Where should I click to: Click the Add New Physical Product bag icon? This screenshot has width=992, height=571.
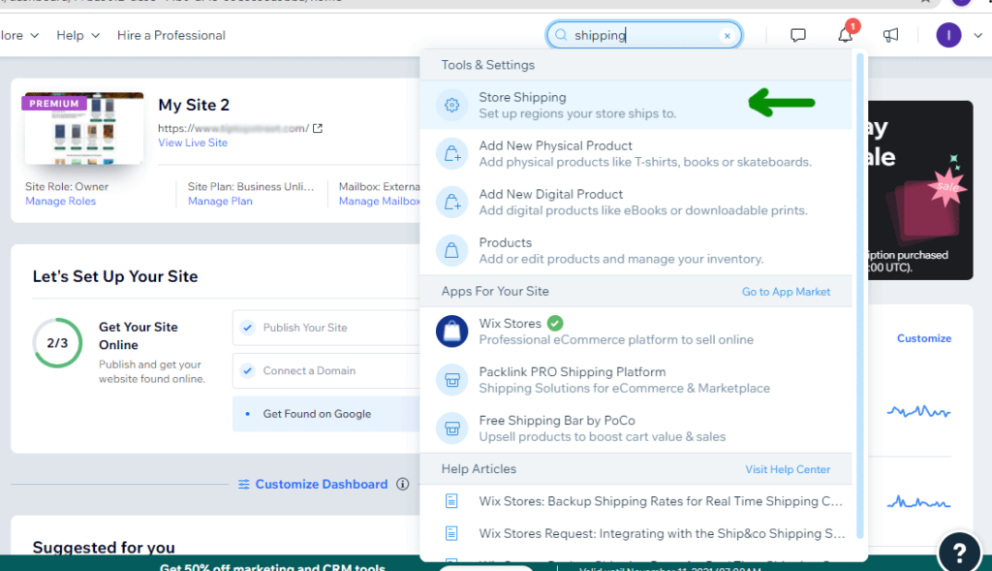[x=451, y=154]
